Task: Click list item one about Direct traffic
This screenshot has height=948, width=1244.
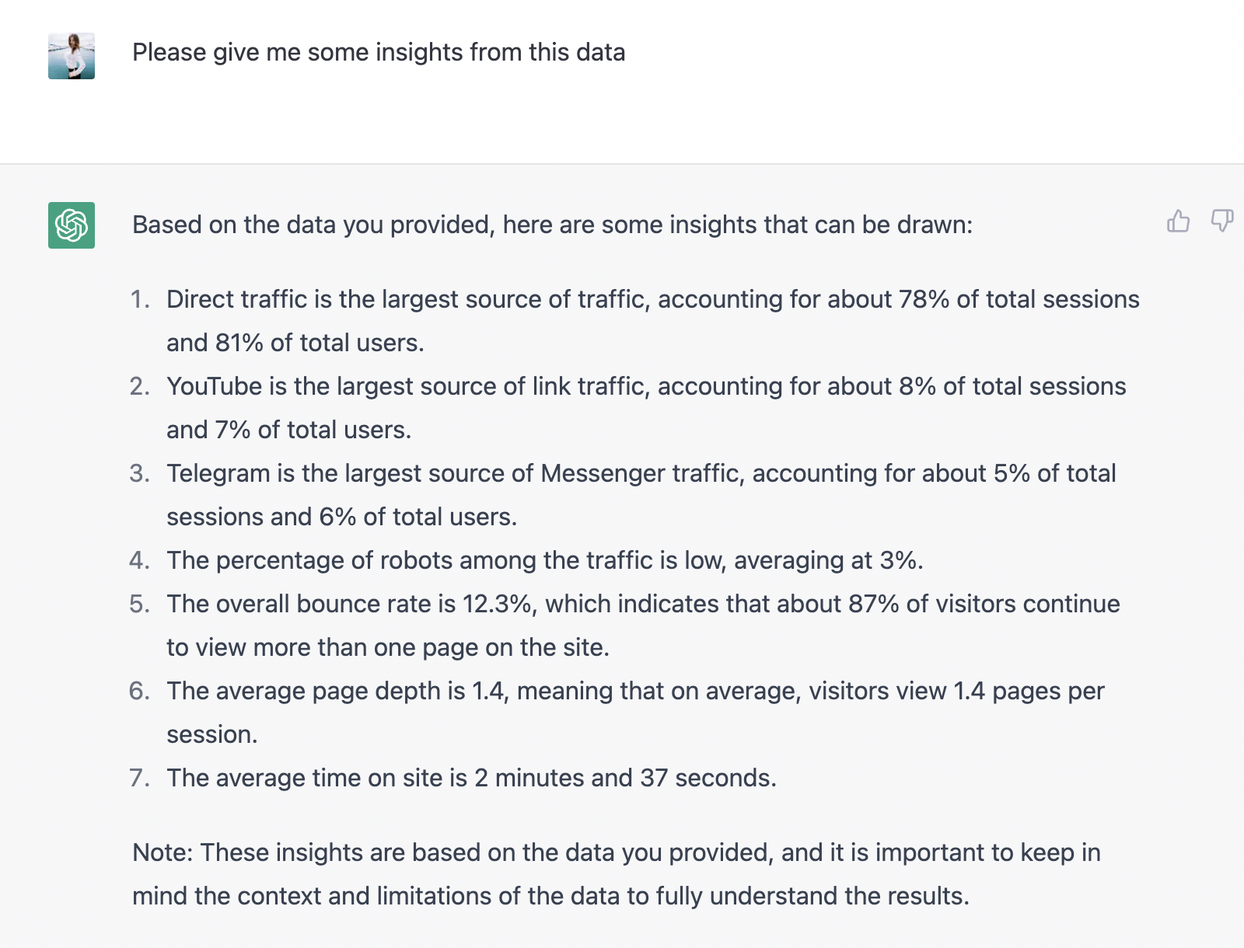Action: (x=652, y=321)
